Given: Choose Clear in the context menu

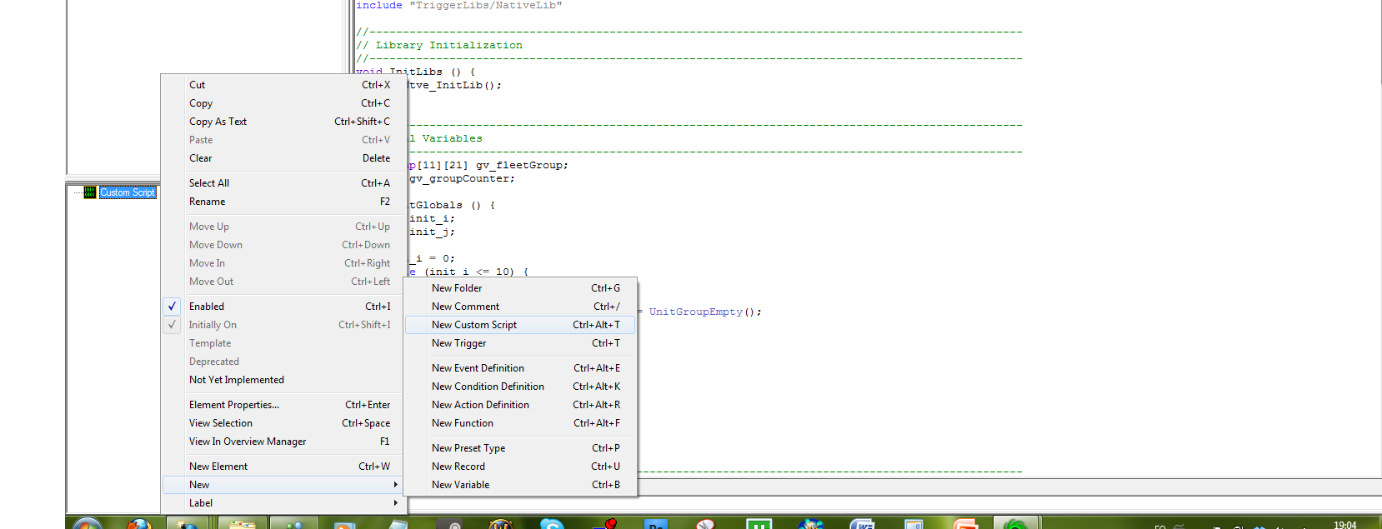Looking at the screenshot, I should click(283, 158).
